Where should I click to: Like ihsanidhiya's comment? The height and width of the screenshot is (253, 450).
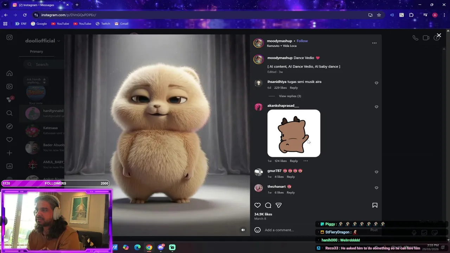pos(377,83)
